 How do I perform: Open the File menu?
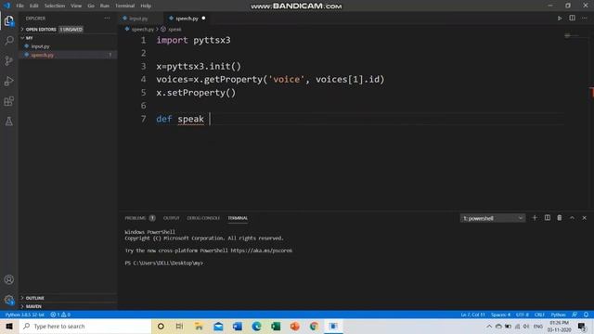pos(20,6)
